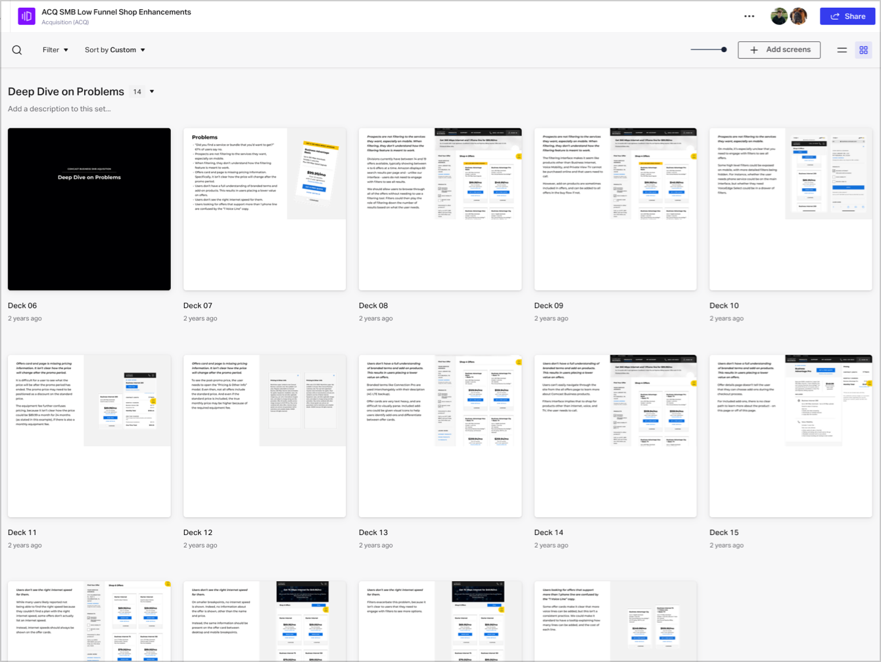Expand the Deep Dive on Problems section arrow
The height and width of the screenshot is (662, 881).
tap(152, 91)
